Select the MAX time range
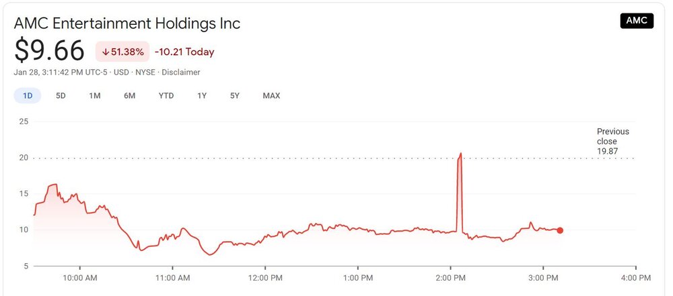This screenshot has height=296, width=673. 271,95
